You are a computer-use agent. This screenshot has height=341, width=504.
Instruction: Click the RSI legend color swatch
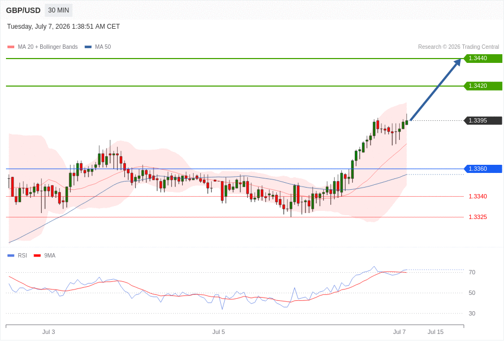point(11,255)
